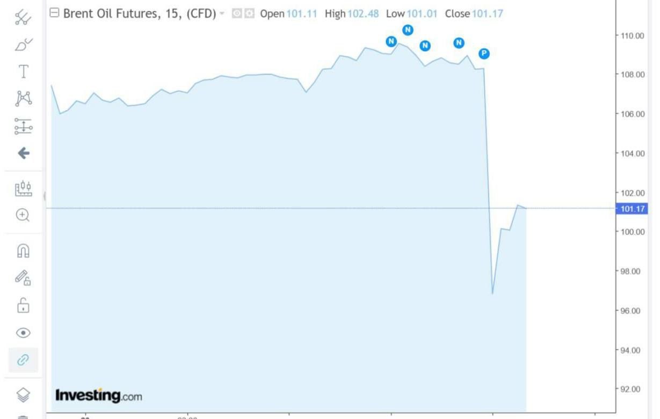Click the blue P event marker

tap(484, 53)
